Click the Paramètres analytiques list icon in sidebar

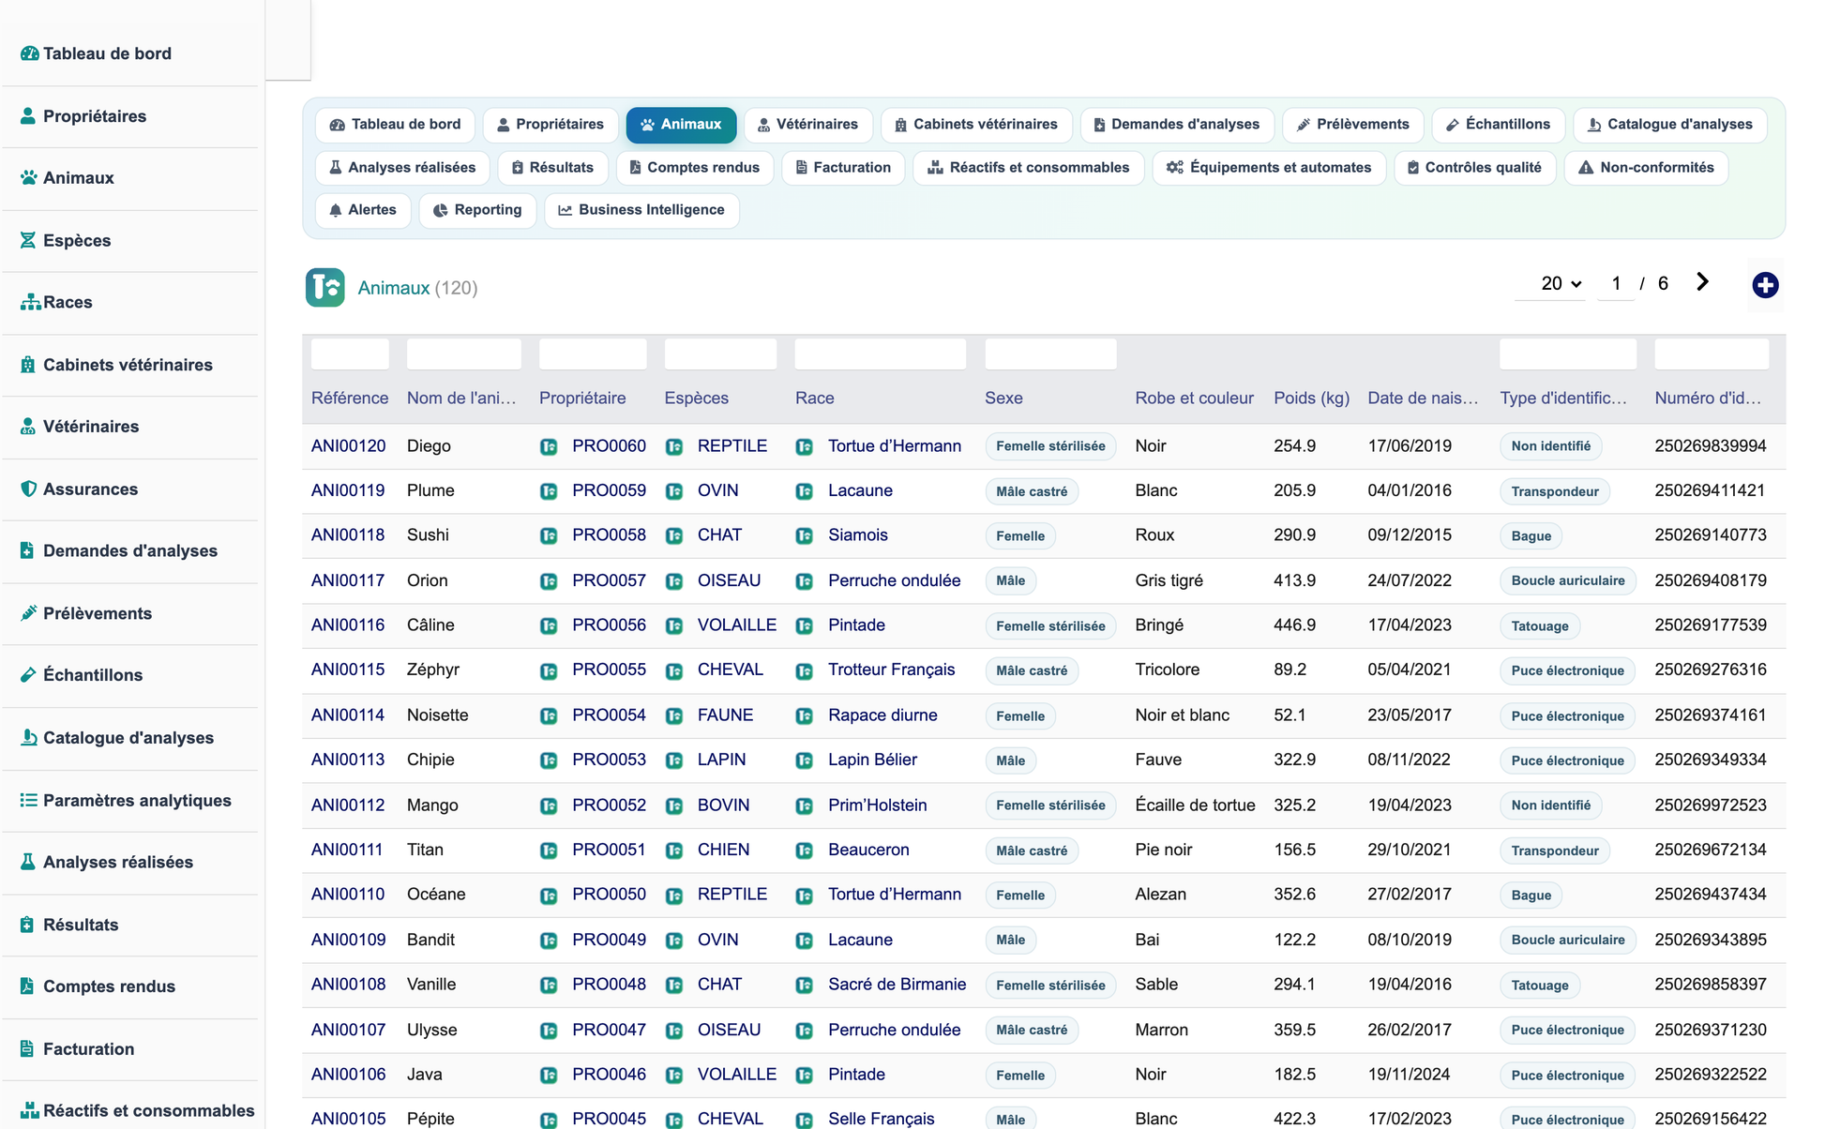(x=29, y=800)
